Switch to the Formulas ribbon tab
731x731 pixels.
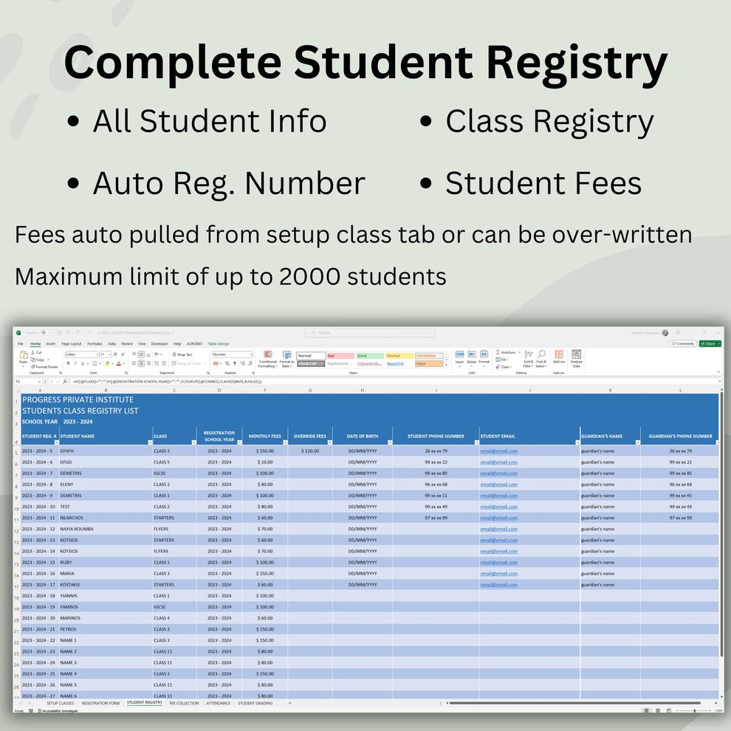[95, 343]
